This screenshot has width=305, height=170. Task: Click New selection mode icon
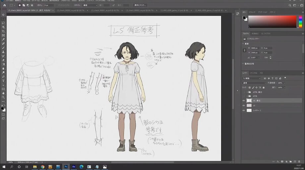coord(20,5)
